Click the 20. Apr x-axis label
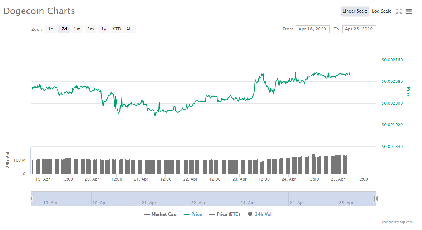 [x=92, y=179]
